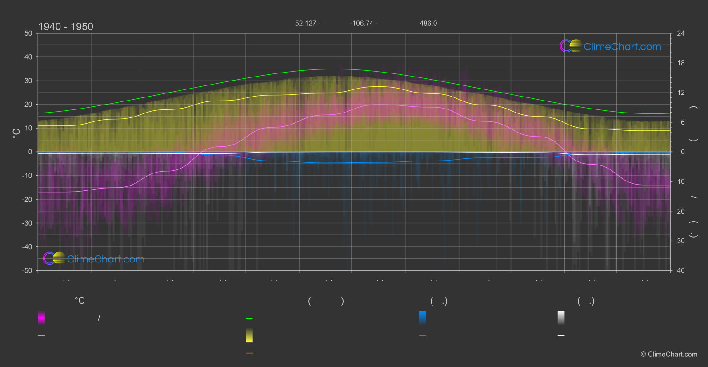The image size is (708, 367).
Task: Open the ClimeChart.com text link in the bottom left
Action: [x=106, y=259]
